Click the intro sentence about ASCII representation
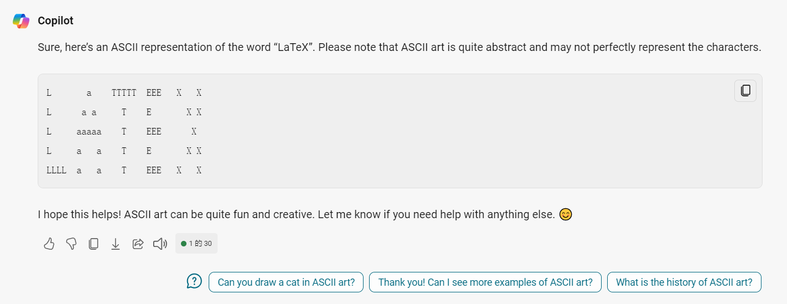 coord(399,47)
